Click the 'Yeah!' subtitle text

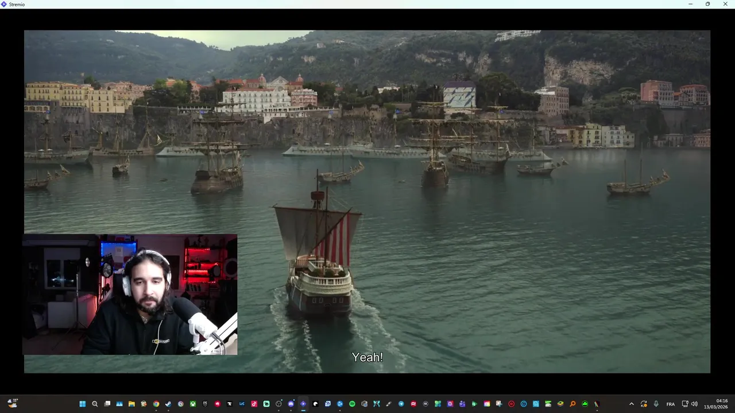click(x=367, y=357)
